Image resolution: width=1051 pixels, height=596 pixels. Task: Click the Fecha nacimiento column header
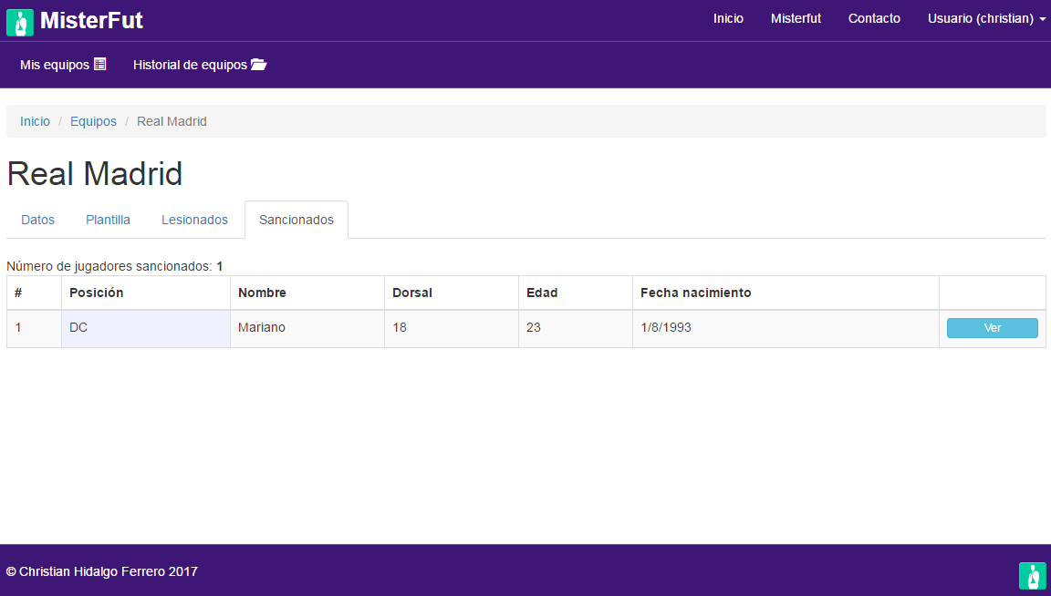pyautogui.click(x=786, y=293)
